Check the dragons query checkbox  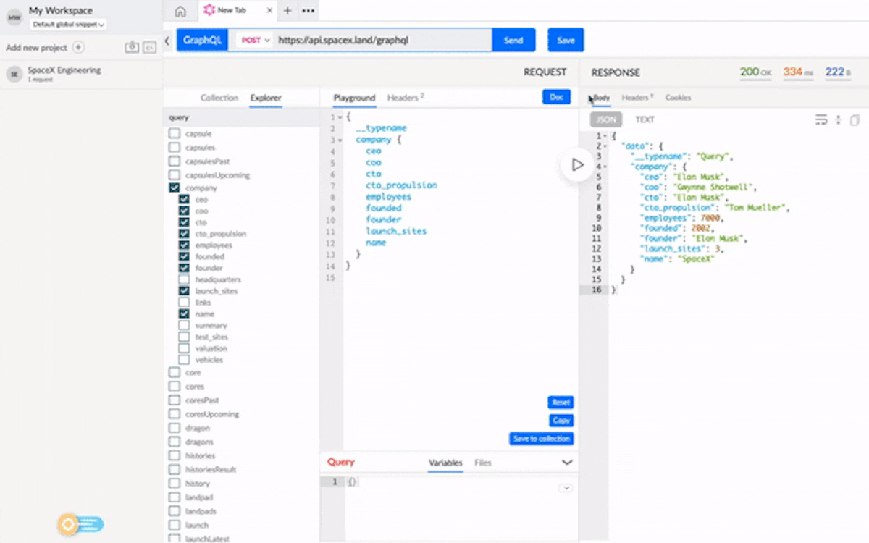pos(174,442)
